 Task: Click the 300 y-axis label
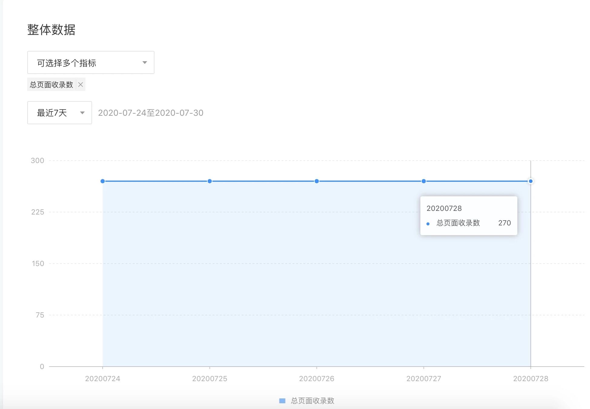[x=38, y=161]
